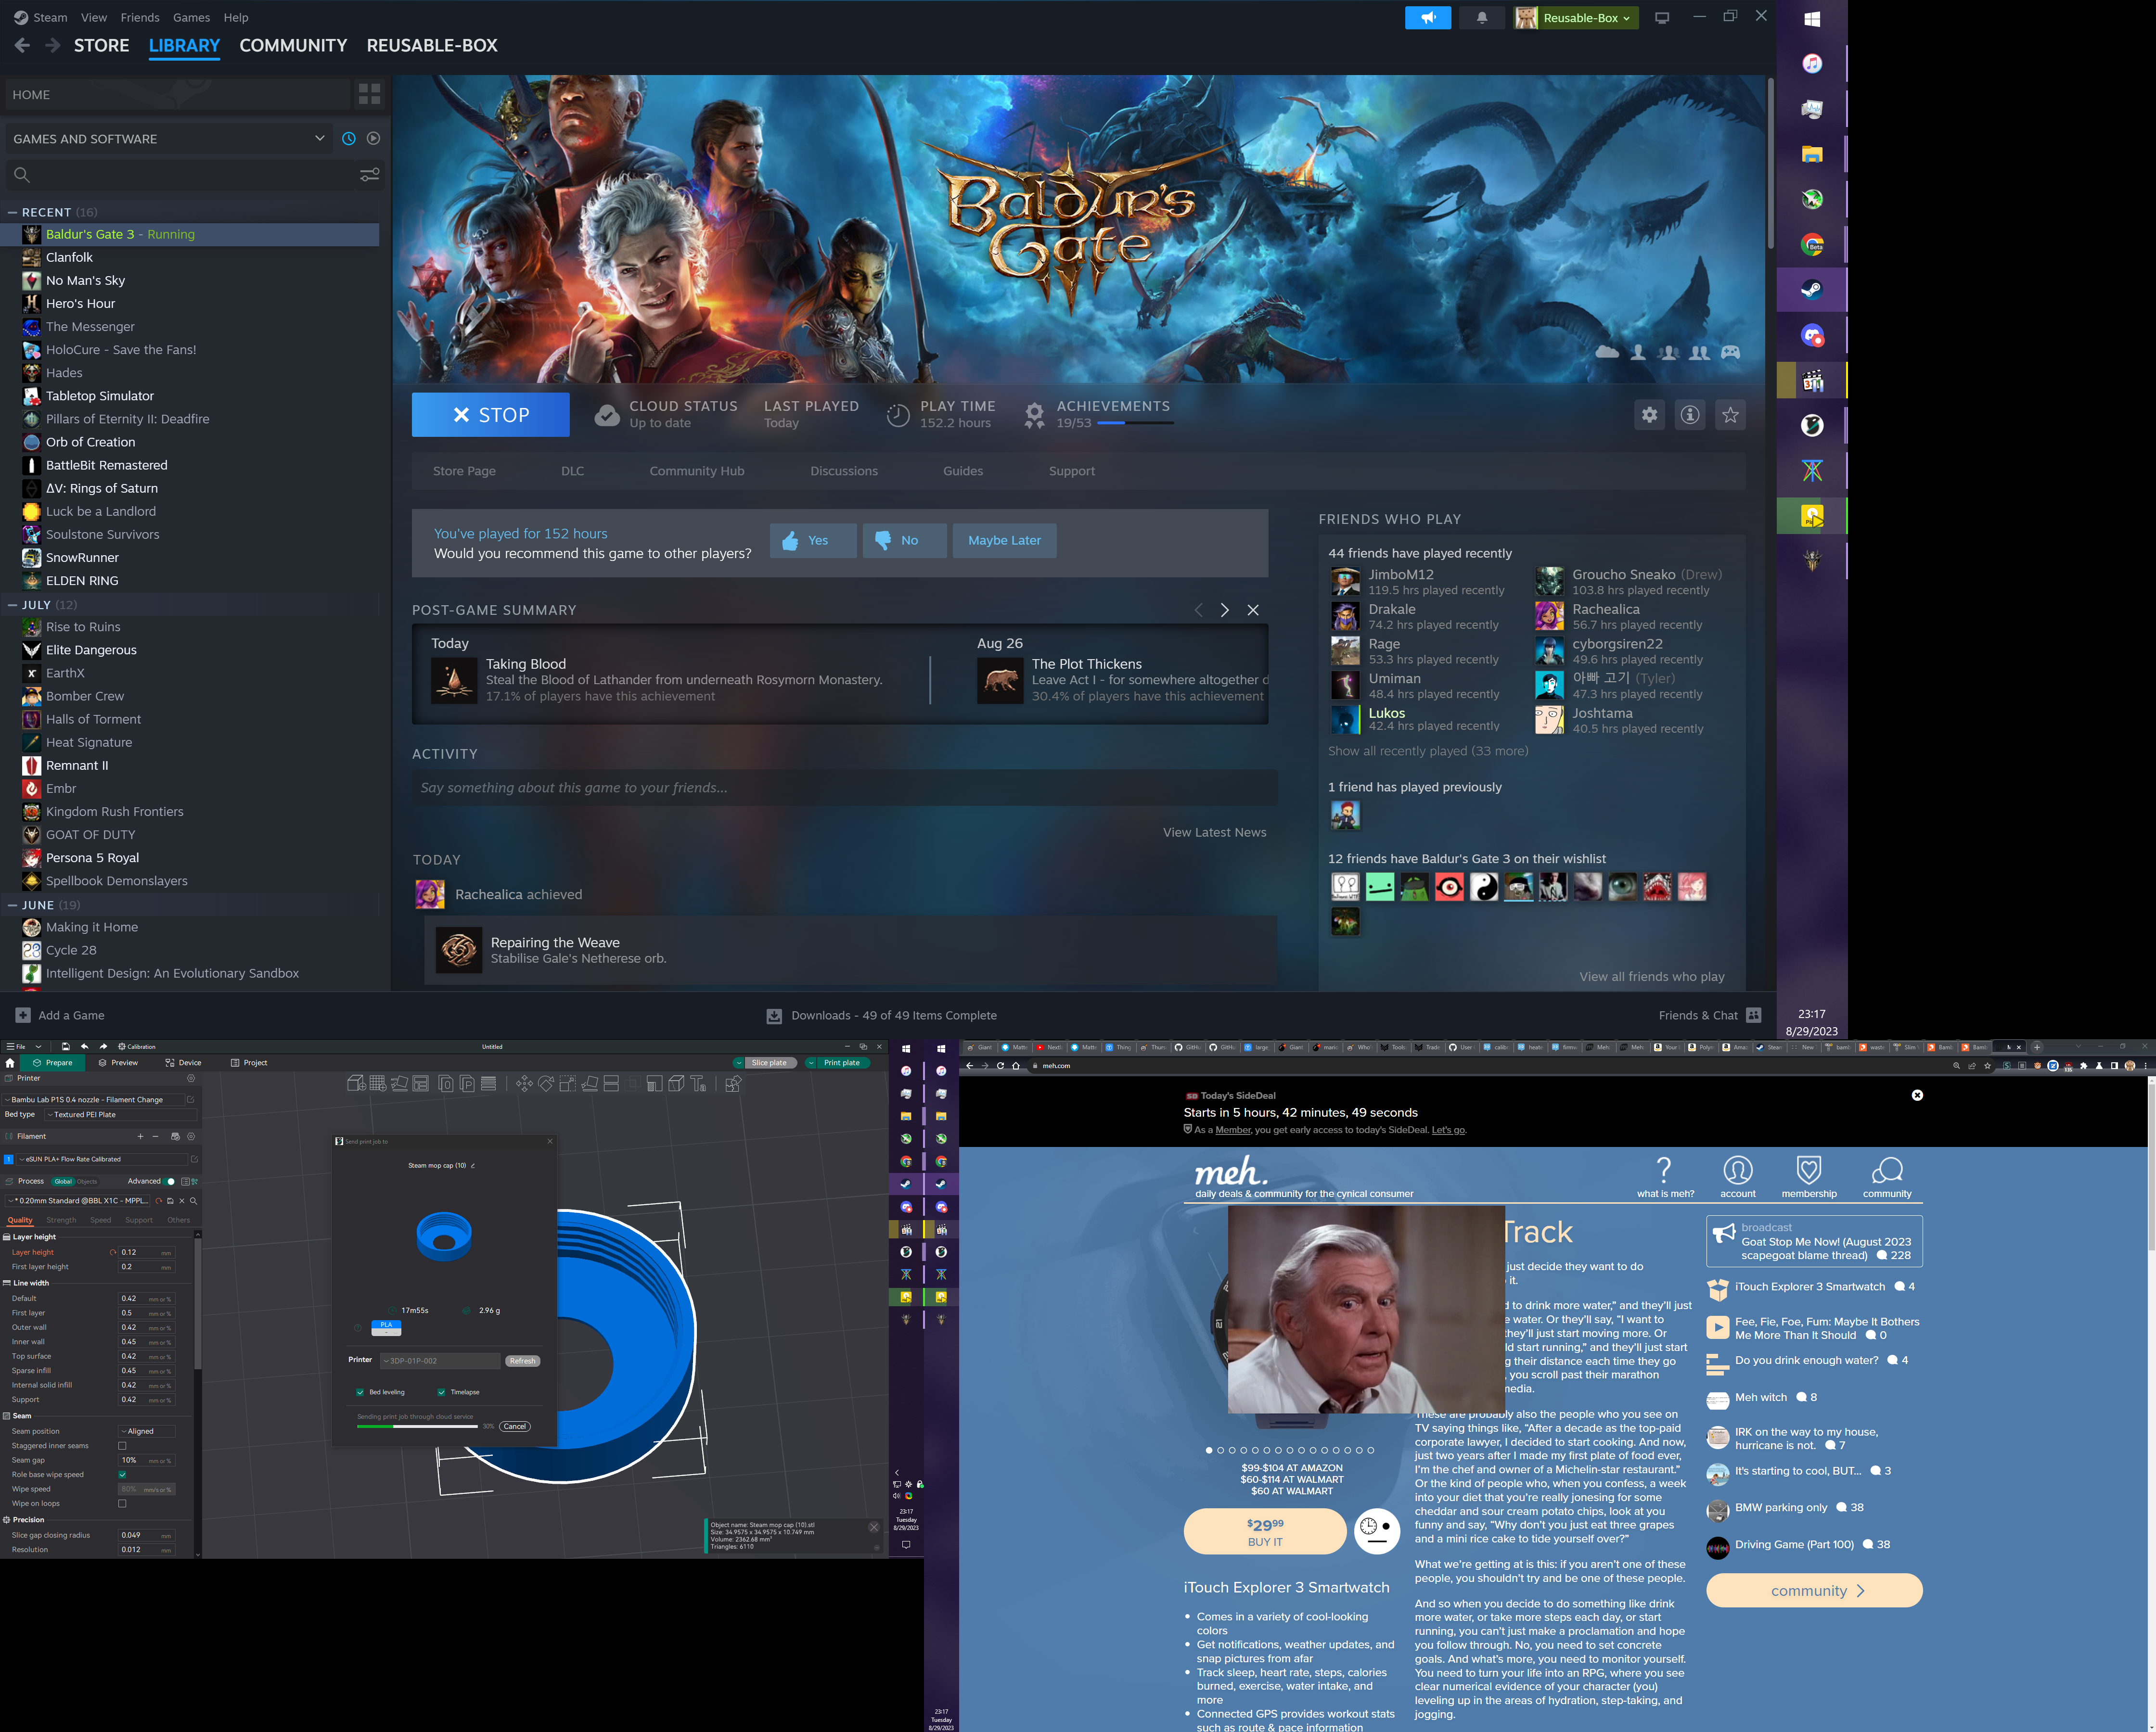Redo action in Bambu Studio
This screenshot has height=1732, width=2156.
tap(103, 1046)
